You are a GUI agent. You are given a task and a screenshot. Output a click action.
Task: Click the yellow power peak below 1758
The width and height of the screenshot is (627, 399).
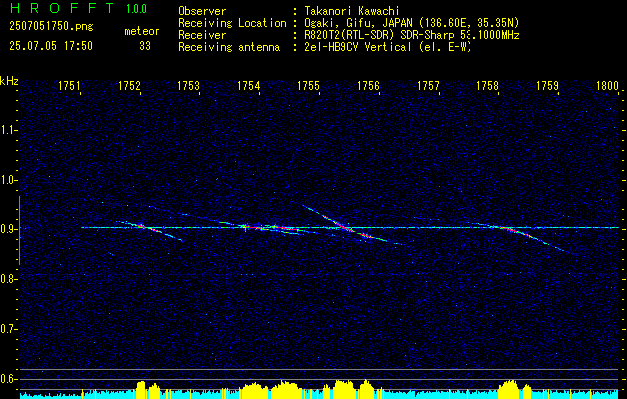click(x=509, y=389)
